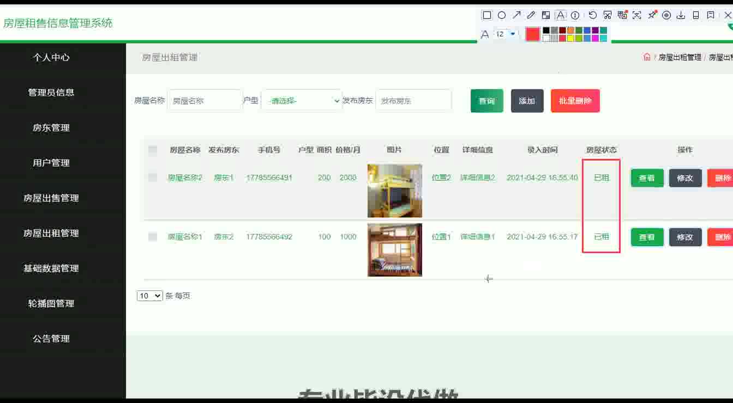Image resolution: width=733 pixels, height=403 pixels.
Task: Click 修改 for the 房屋名称1 row
Action: pyautogui.click(x=685, y=237)
